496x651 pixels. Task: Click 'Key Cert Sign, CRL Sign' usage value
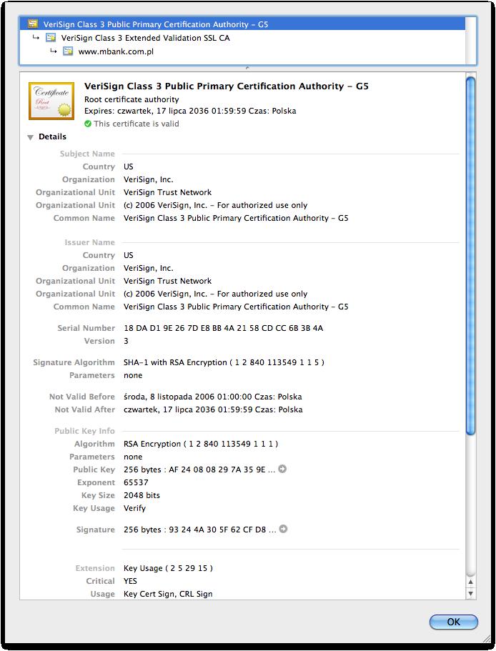click(x=168, y=594)
